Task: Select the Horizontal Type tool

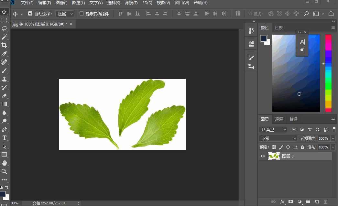Action: (4, 138)
